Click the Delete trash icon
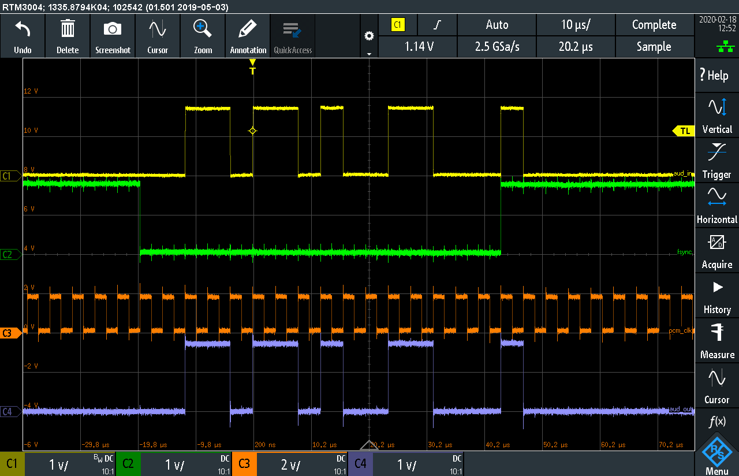Screen dimensions: 739x476 68,36
